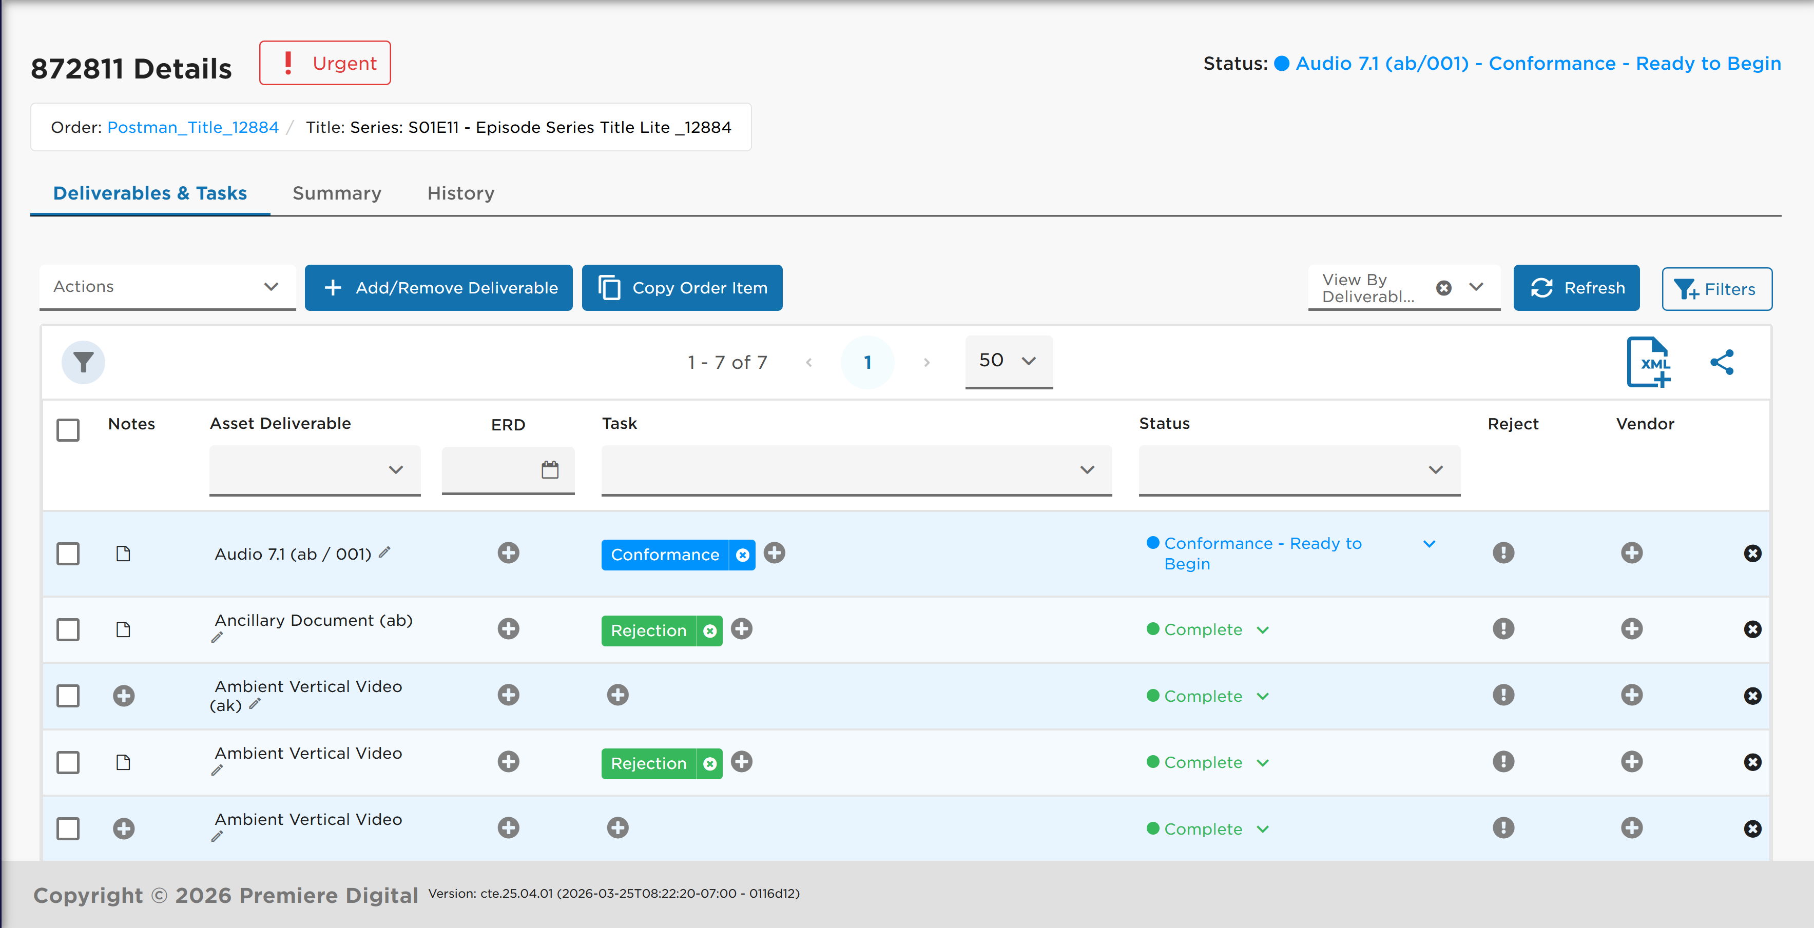Image resolution: width=1814 pixels, height=928 pixels.
Task: Toggle the select-all header checkbox
Action: [68, 430]
